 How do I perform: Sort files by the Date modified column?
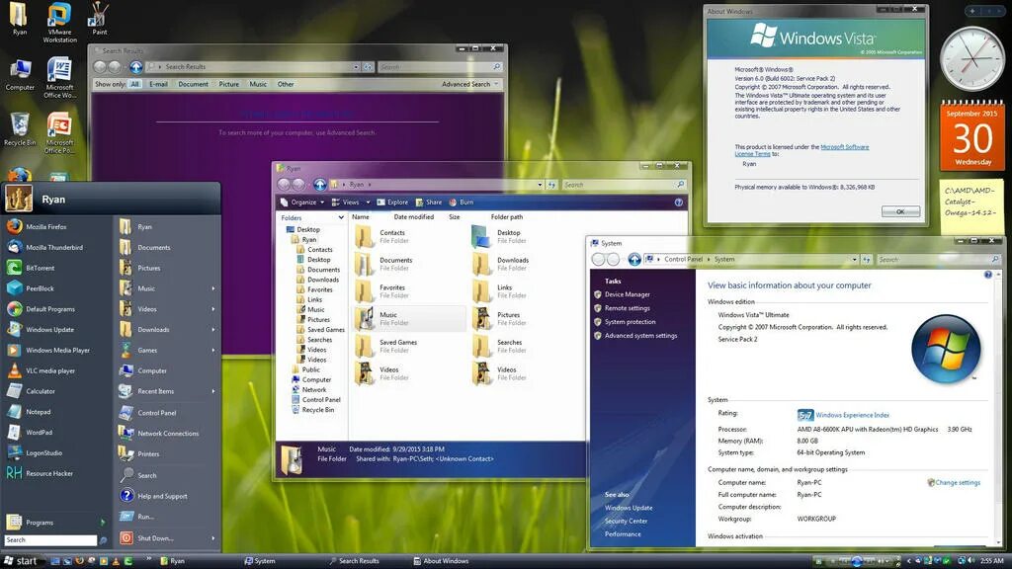[x=414, y=217]
